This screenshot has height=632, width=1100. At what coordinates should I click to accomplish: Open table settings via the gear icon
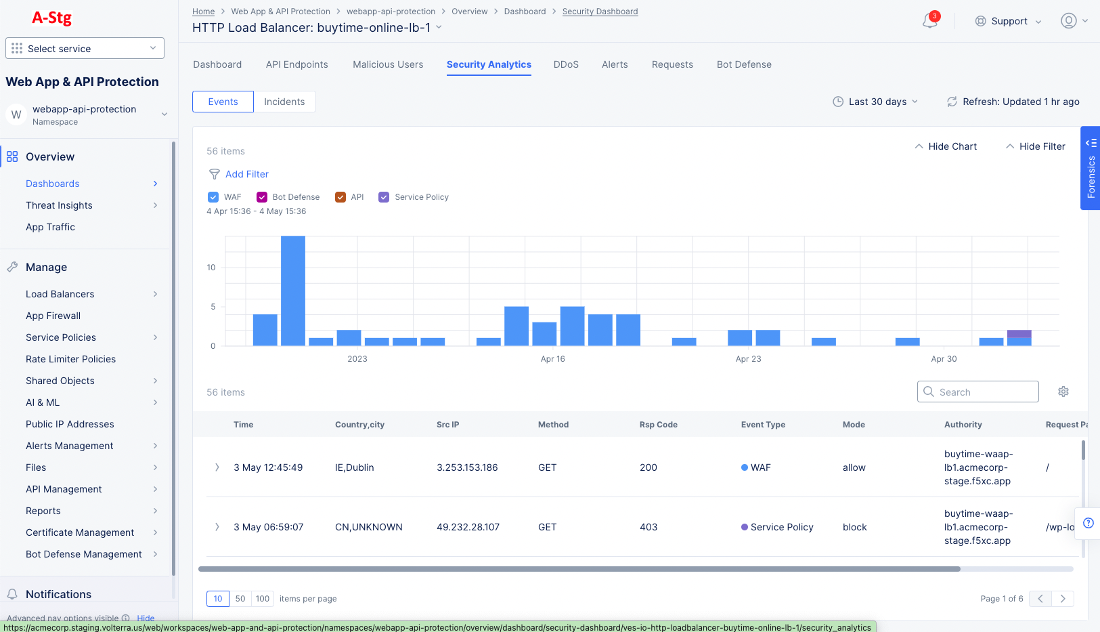click(x=1063, y=392)
